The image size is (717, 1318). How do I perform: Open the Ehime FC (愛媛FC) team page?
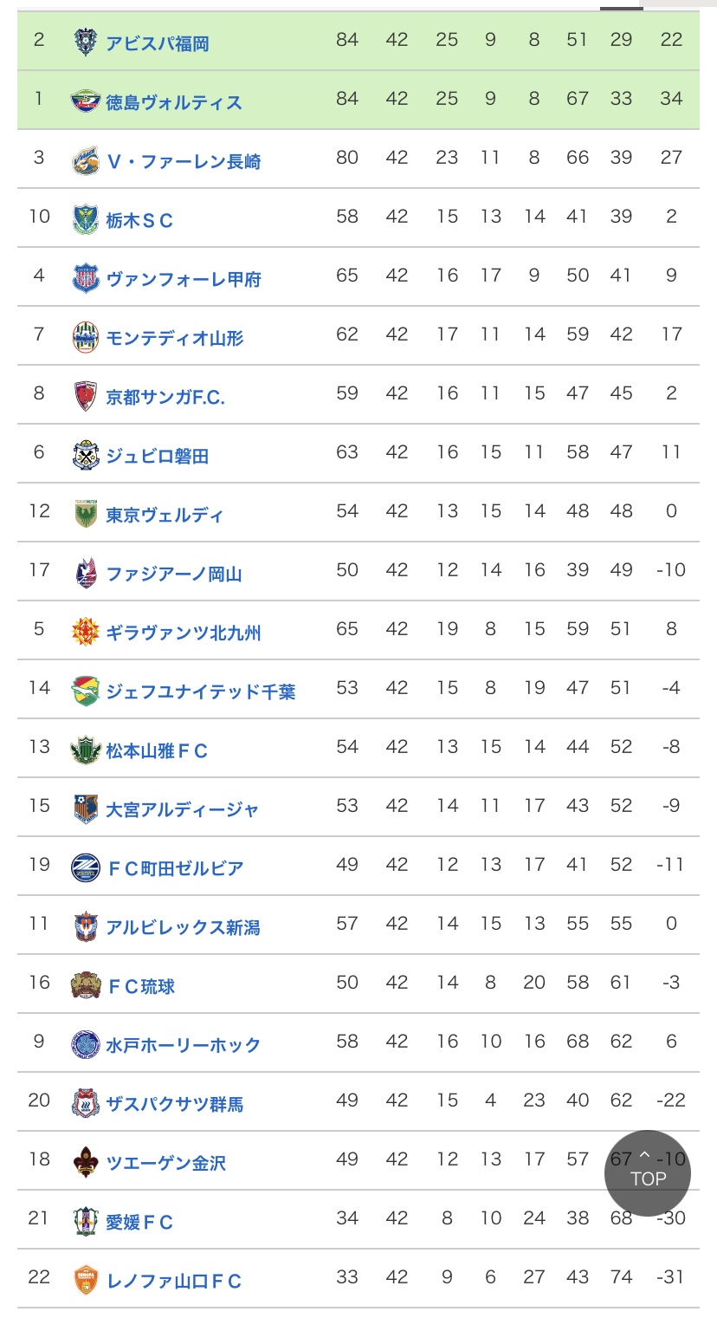pos(139,1222)
